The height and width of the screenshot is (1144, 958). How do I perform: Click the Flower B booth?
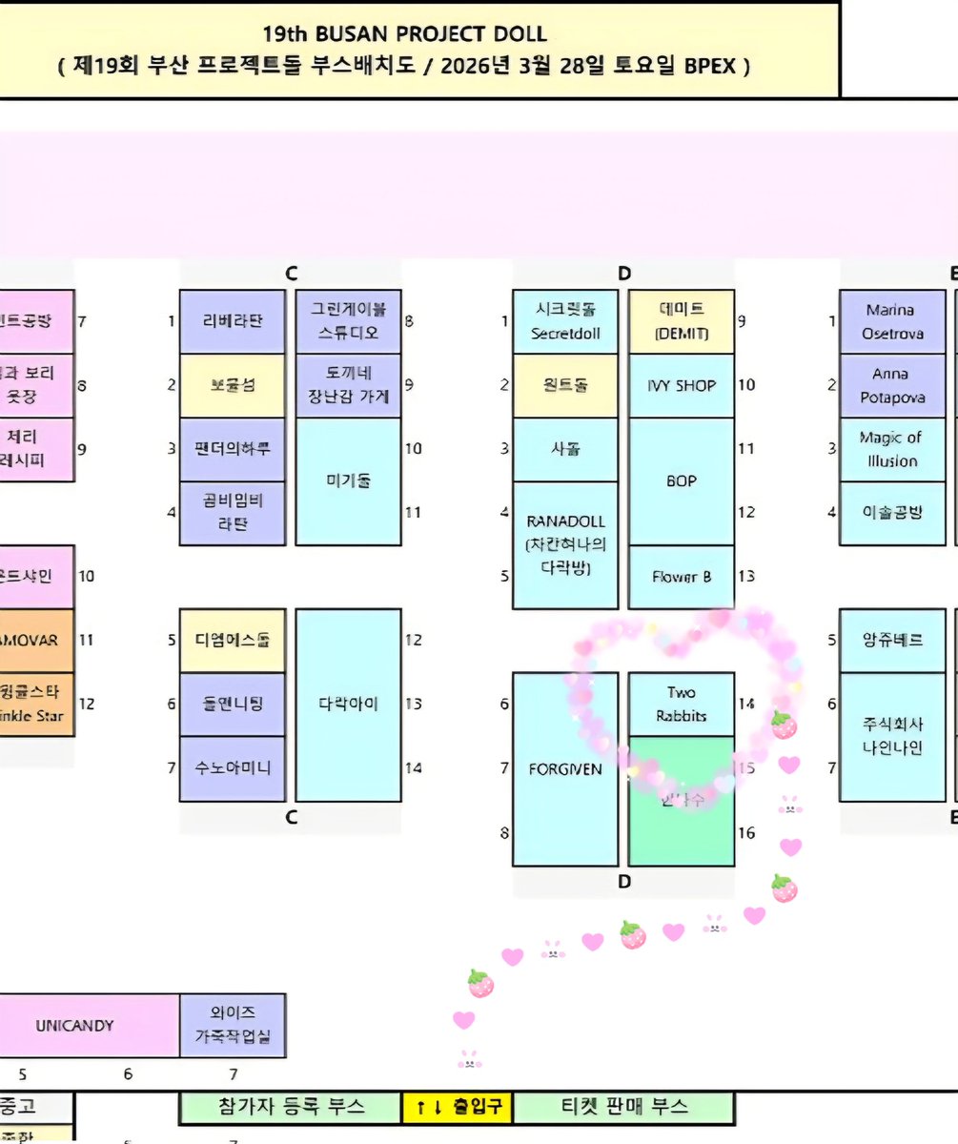[x=682, y=577]
